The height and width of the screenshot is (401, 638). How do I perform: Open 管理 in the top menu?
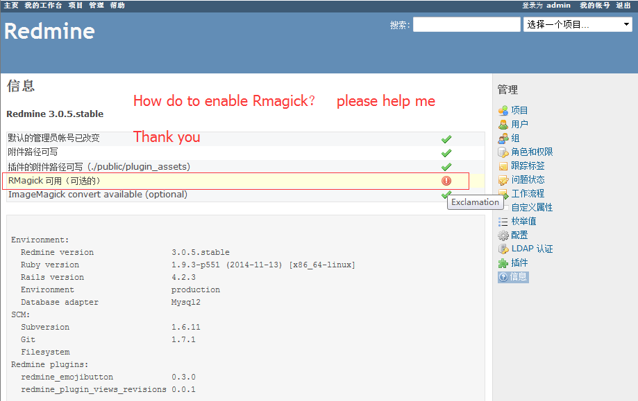[96, 6]
